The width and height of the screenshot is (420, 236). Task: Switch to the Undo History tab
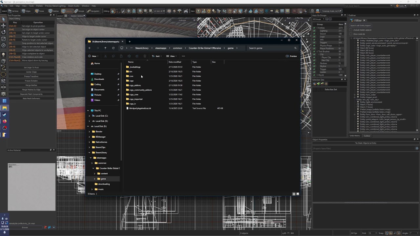pyautogui.click(x=355, y=136)
